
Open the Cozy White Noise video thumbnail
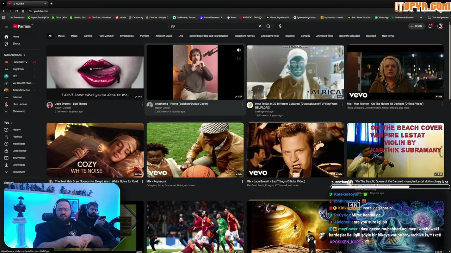(x=95, y=150)
